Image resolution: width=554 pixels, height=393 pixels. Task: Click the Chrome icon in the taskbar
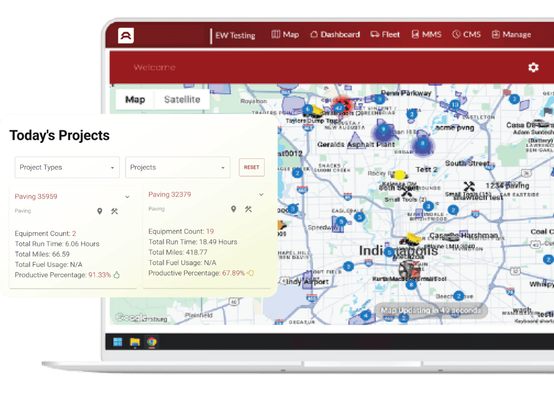click(x=151, y=342)
